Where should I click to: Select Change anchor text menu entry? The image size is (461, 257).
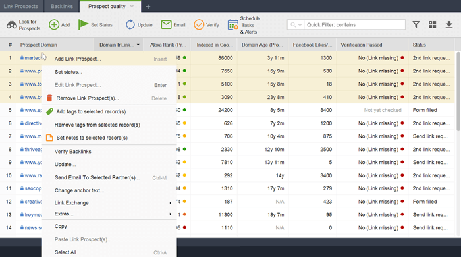coord(110,190)
